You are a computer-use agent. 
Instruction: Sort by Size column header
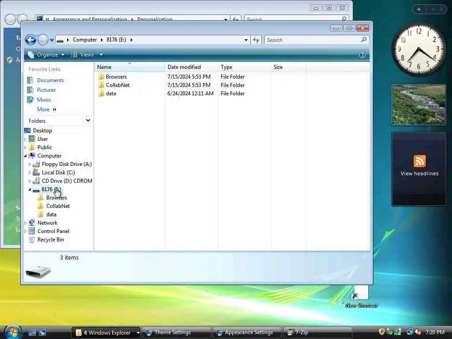288,67
